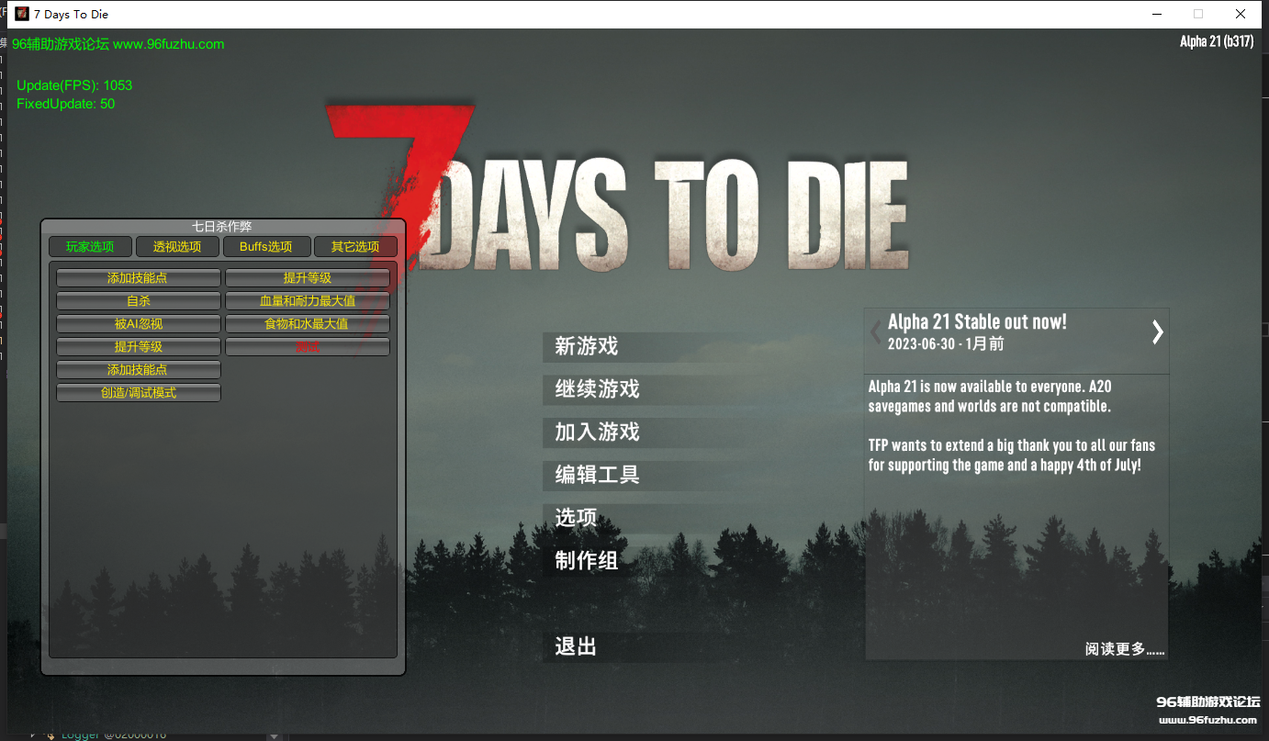
Task: Click the left chevron on the news panel
Action: click(x=873, y=331)
